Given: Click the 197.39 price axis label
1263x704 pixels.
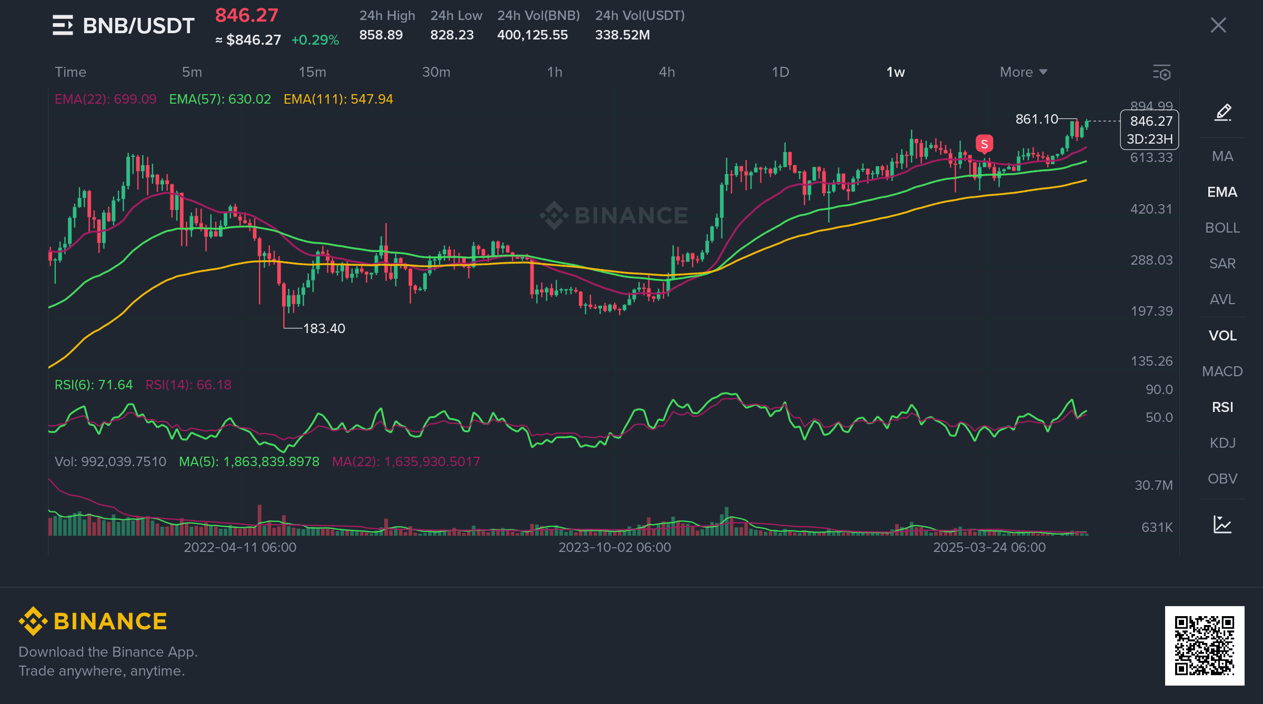Looking at the screenshot, I should pyautogui.click(x=1151, y=311).
